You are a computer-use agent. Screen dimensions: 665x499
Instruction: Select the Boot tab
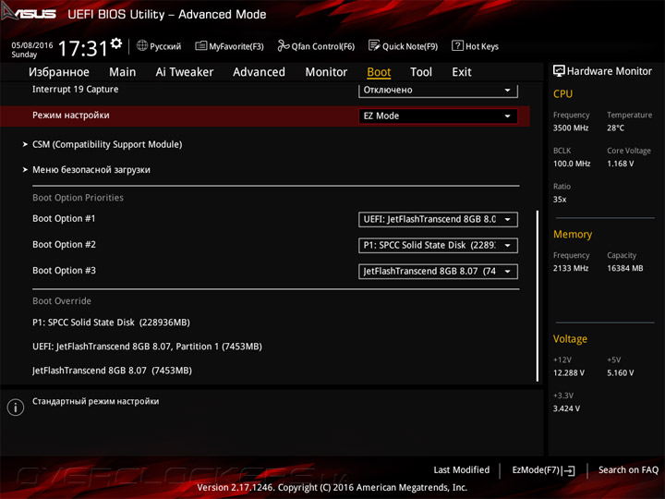click(379, 72)
